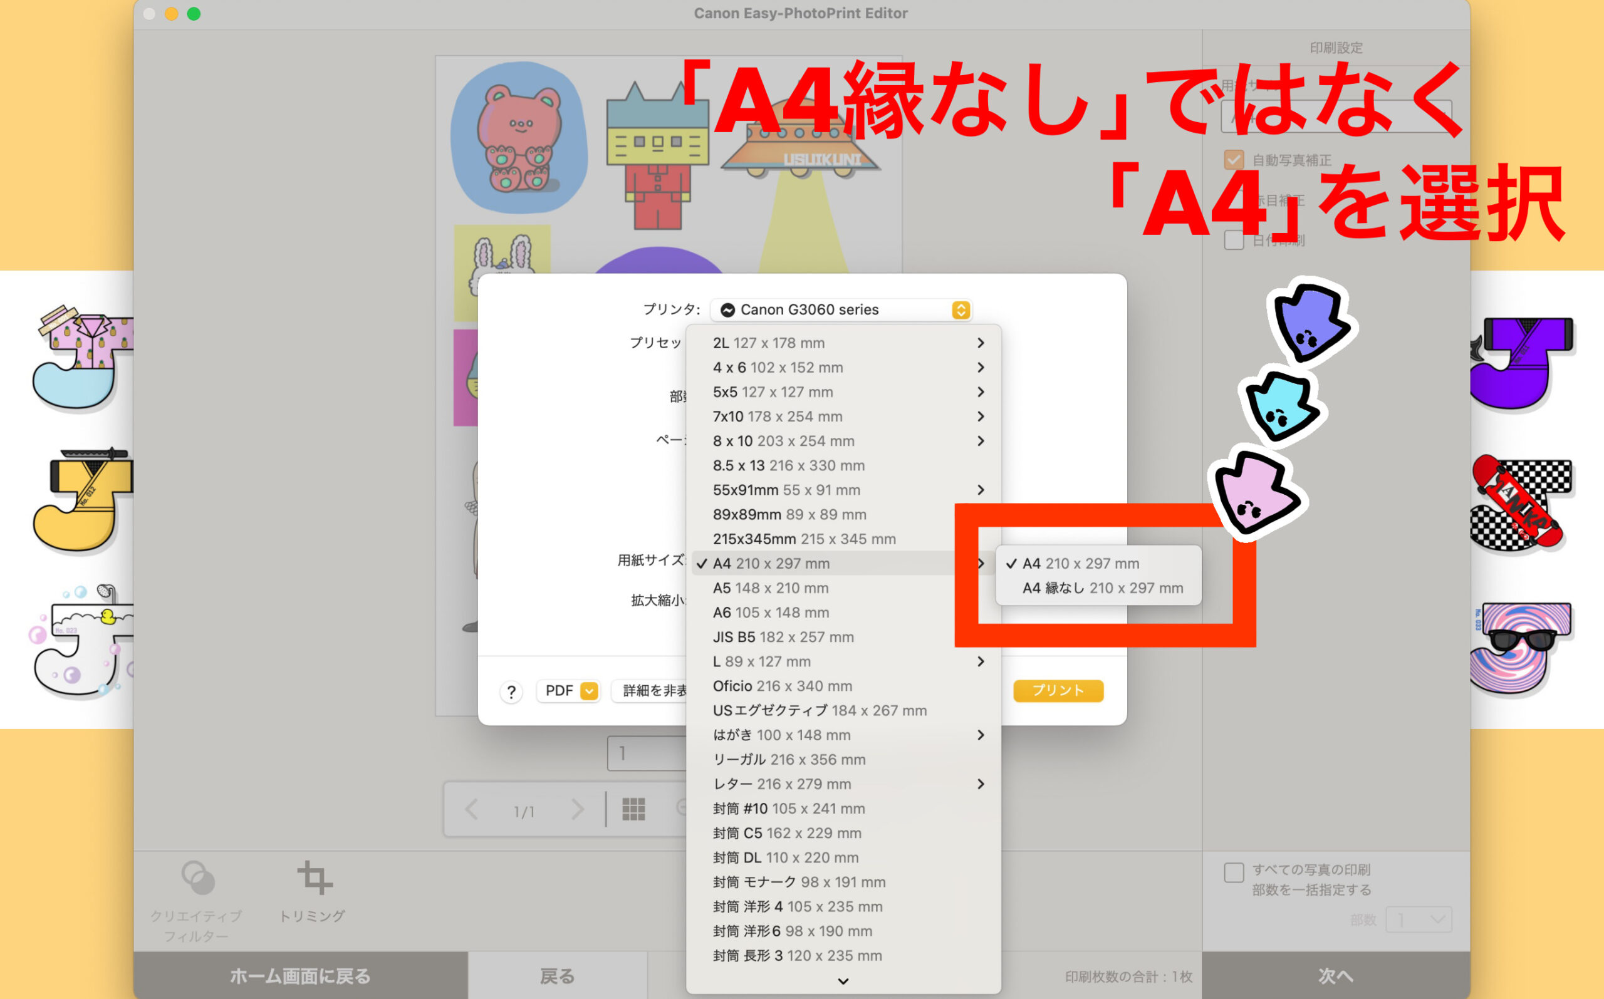The width and height of the screenshot is (1604, 999).
Task: Choose 8.5 x 13 paper size
Action: pos(843,465)
